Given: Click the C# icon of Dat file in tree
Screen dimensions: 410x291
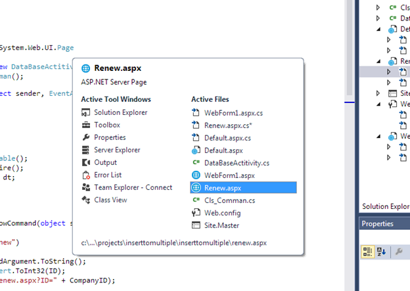Looking at the screenshot, I should point(393,18).
